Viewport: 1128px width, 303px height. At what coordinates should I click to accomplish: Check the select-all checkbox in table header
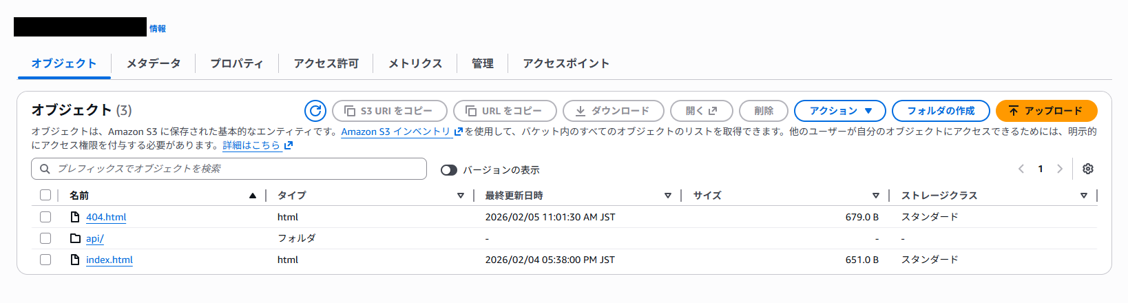point(45,195)
